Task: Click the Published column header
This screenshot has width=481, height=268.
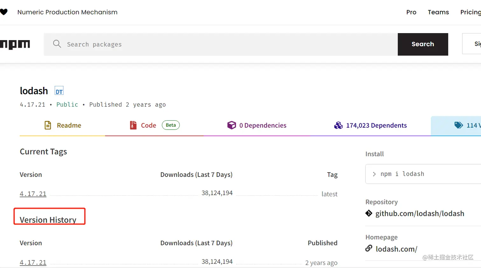Action: 323,243
